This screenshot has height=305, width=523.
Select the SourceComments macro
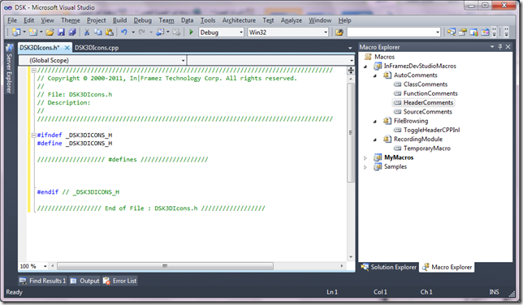pos(428,112)
